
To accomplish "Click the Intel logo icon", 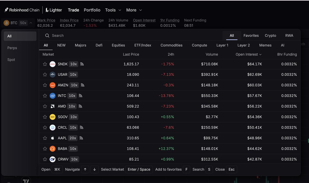I will [53, 96].
